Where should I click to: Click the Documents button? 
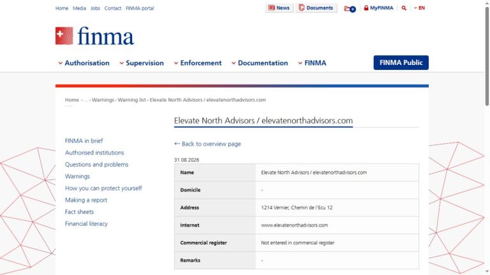pyautogui.click(x=316, y=8)
